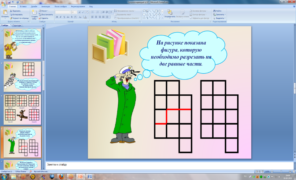
Task: Click Формат по образцу format painter
Action: tap(19, 18)
